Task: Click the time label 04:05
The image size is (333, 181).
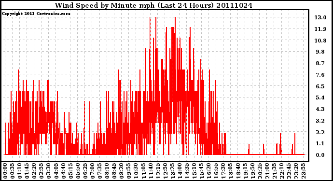Action: 56,171
